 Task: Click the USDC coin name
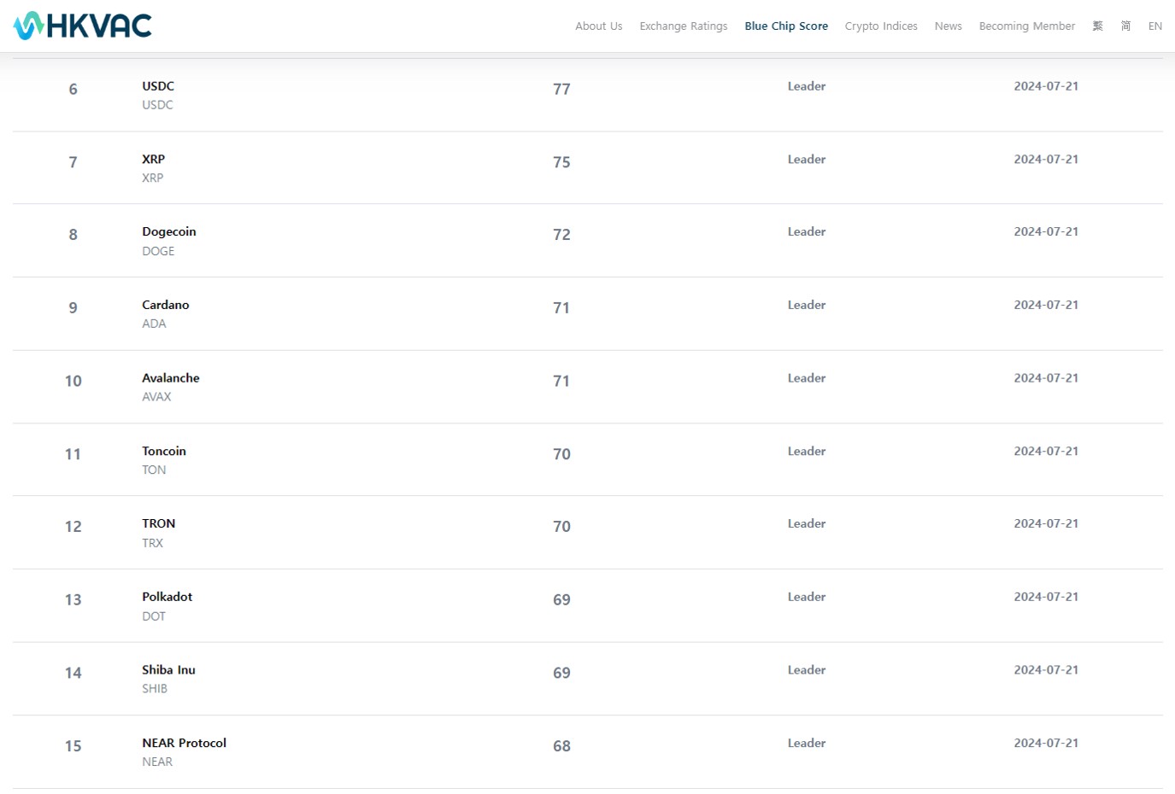coord(158,86)
